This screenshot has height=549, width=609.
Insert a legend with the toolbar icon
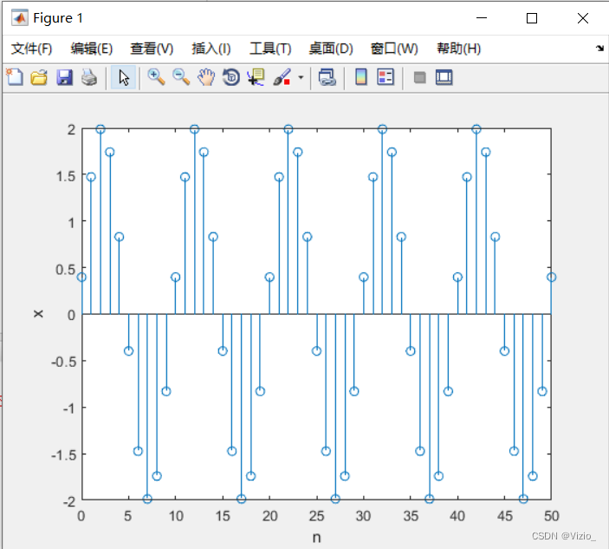click(385, 77)
